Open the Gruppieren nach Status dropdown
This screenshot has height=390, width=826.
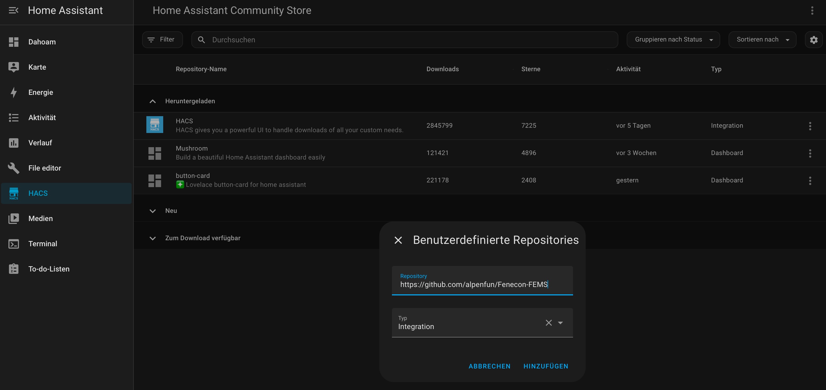coord(673,40)
